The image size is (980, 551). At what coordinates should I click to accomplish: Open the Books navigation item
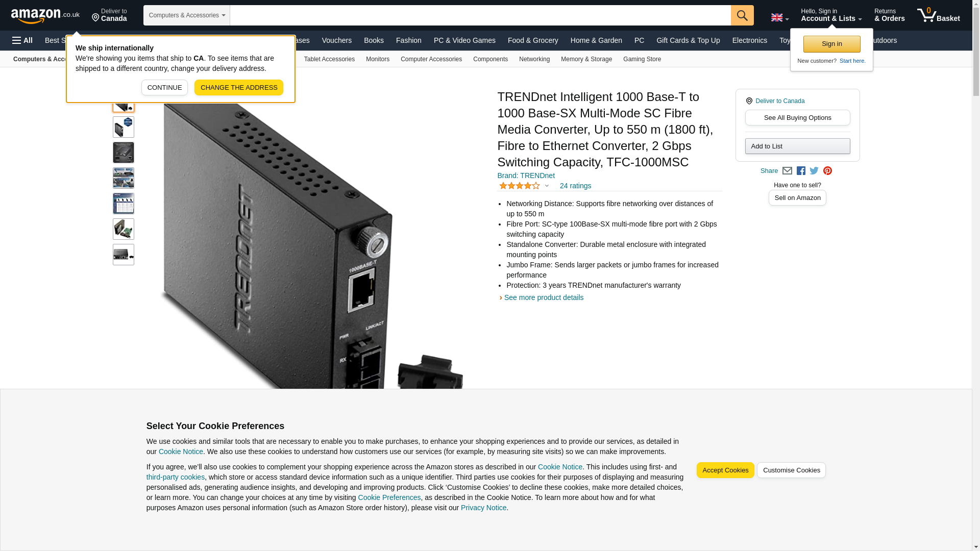coord(374,40)
